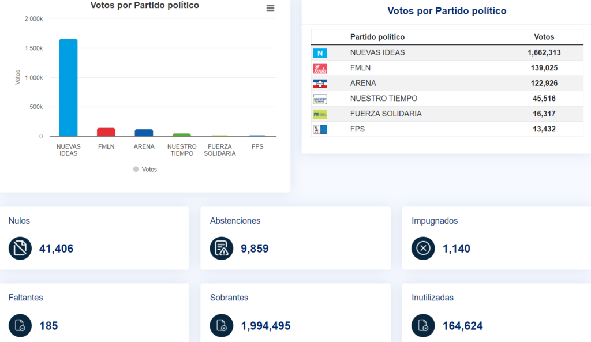This screenshot has width=591, height=342.
Task: Click the Faltantes document icon
Action: pyautogui.click(x=20, y=325)
